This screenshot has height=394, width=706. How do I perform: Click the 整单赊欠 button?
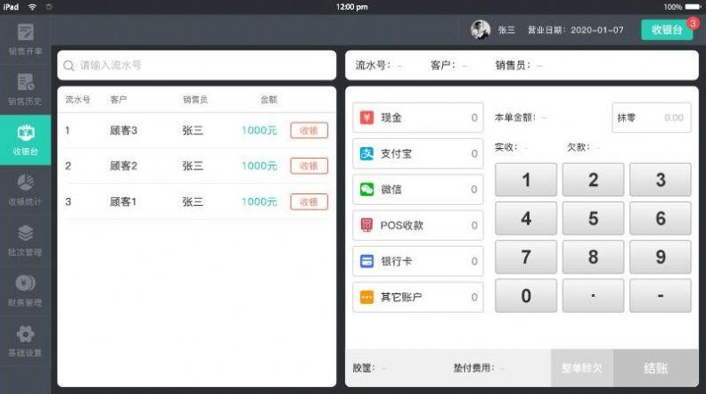point(582,368)
